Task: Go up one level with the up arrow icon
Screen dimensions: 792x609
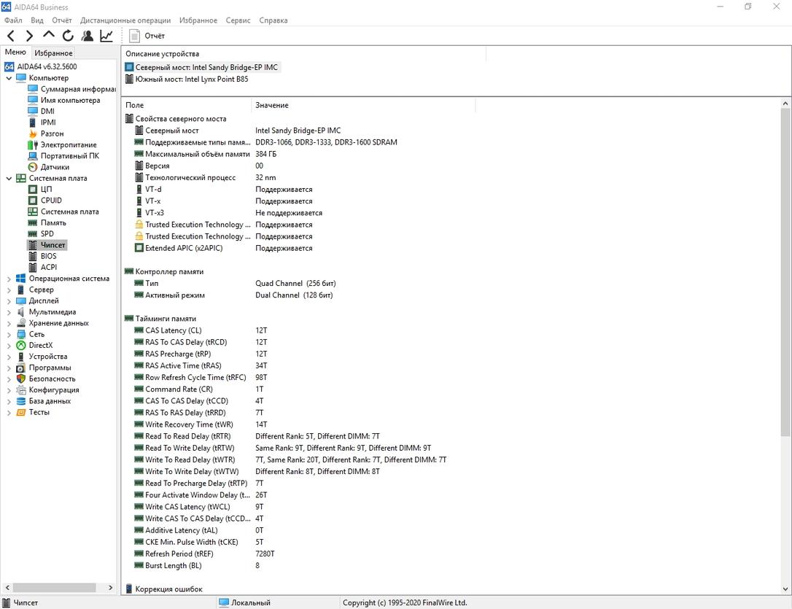Action: click(x=48, y=35)
